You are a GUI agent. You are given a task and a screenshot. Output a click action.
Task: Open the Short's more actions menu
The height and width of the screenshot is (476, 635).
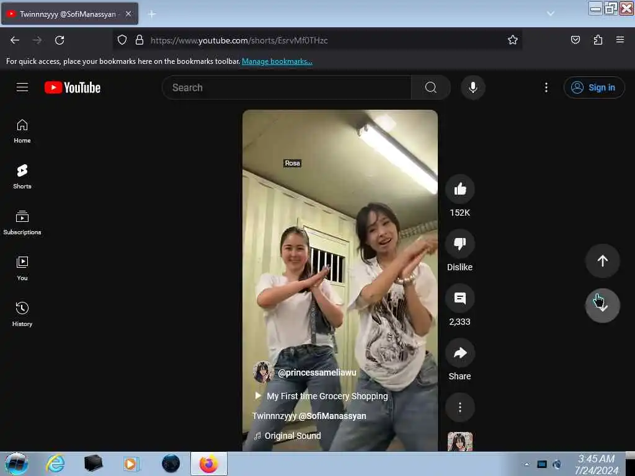click(x=460, y=408)
